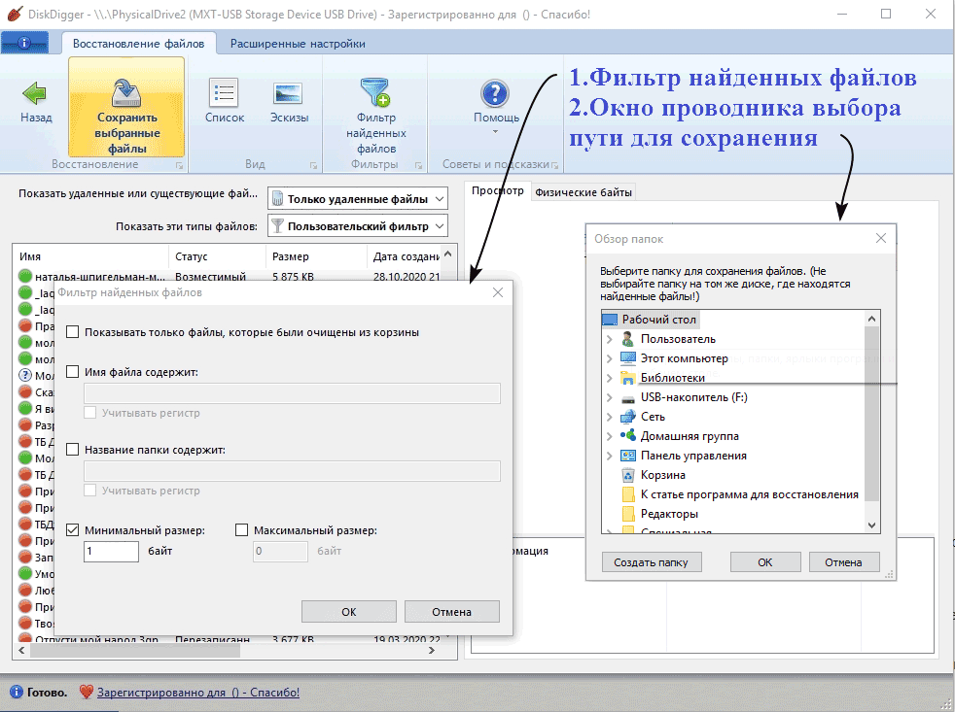The width and height of the screenshot is (955, 712).
Task: Sort file list by Размер column header
Action: point(316,256)
